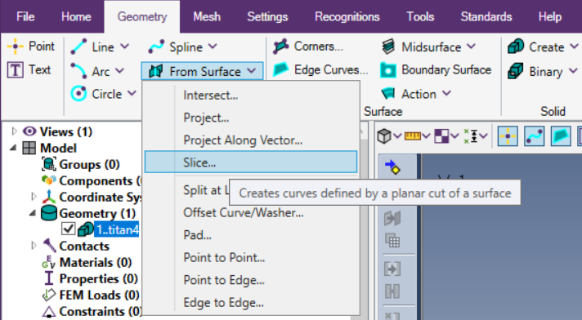Click the Edge Curves icon

(x=280, y=69)
